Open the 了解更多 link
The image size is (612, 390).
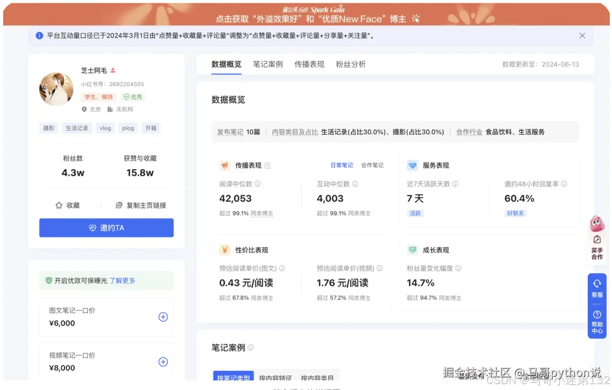[122, 281]
